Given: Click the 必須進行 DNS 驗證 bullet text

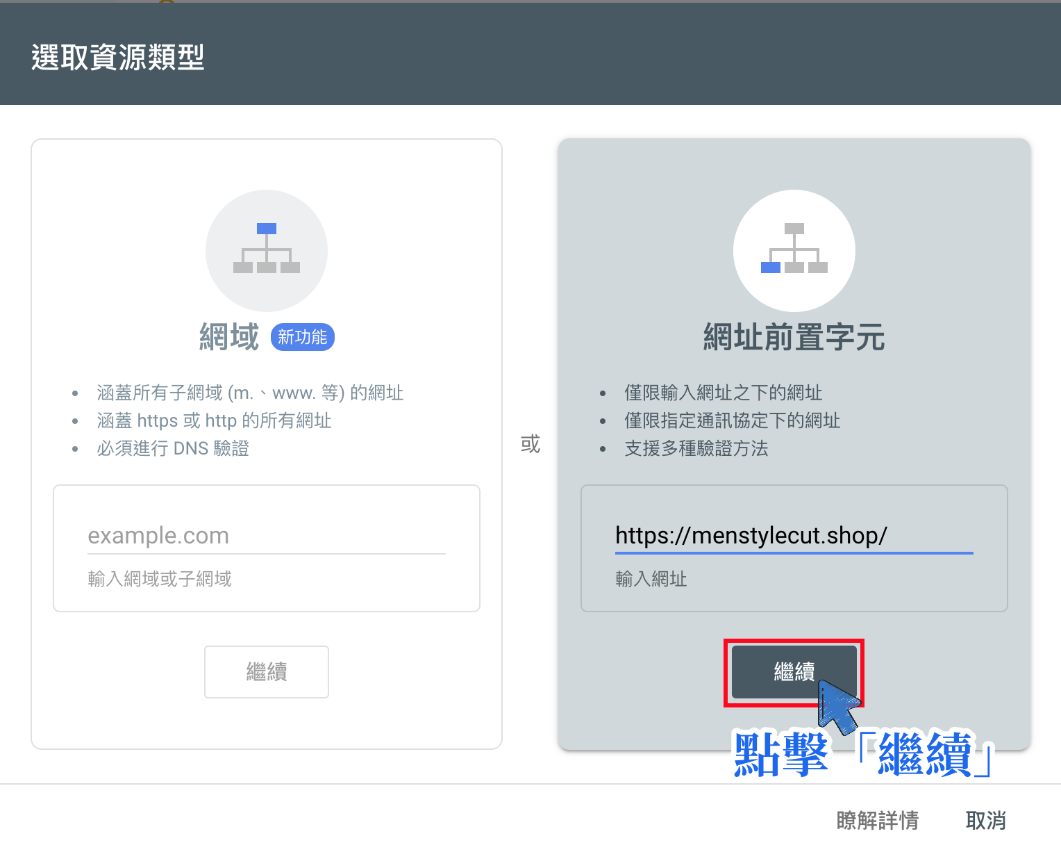Looking at the screenshot, I should click(x=173, y=448).
